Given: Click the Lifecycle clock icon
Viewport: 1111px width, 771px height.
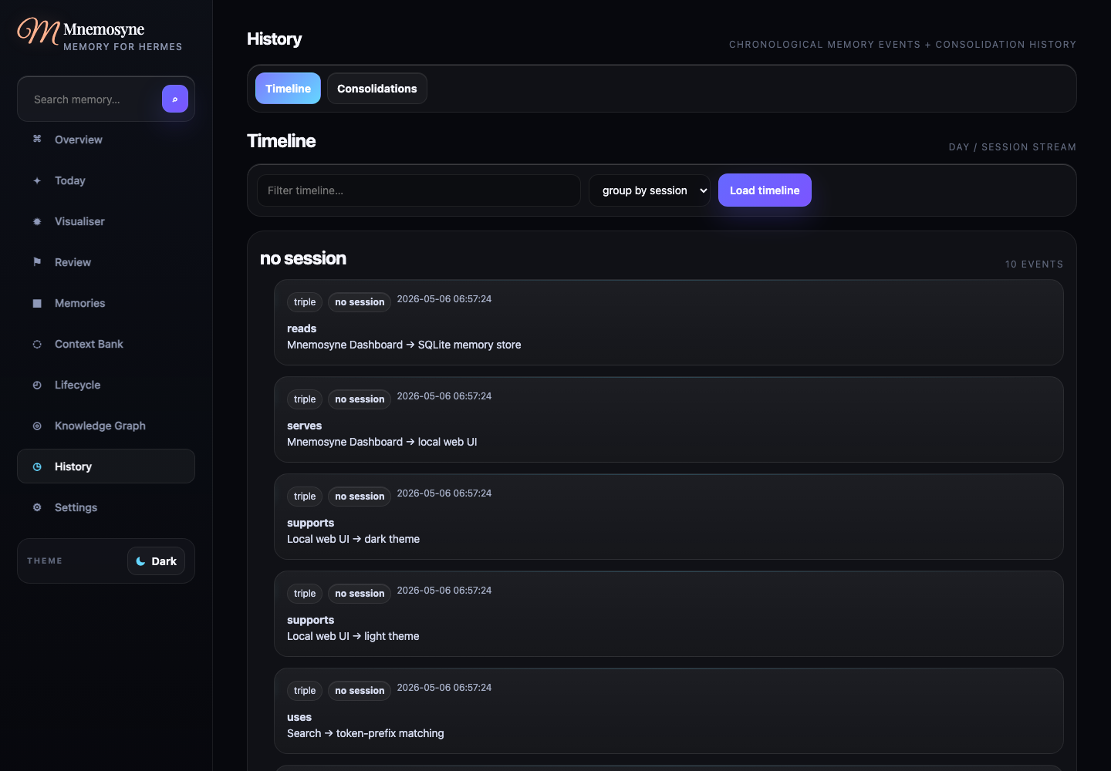Looking at the screenshot, I should click(x=37, y=385).
